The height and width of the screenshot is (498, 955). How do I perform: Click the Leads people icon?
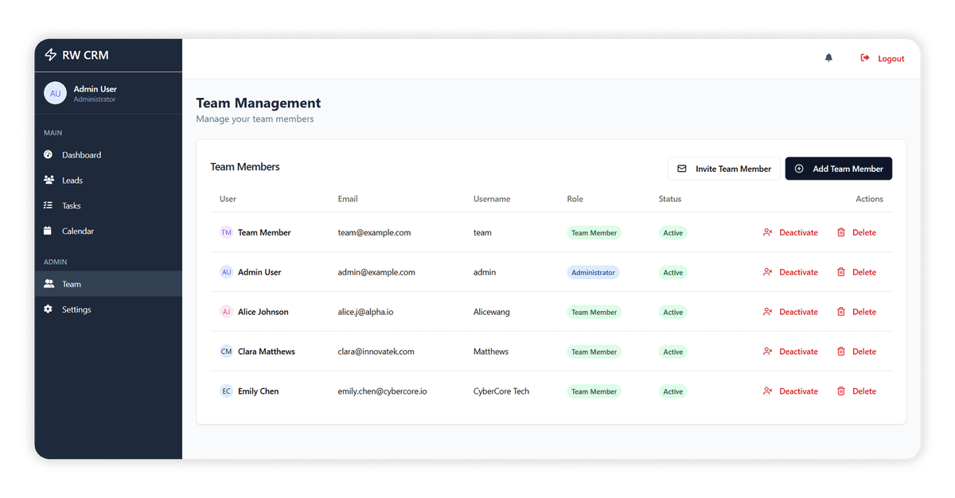[49, 180]
